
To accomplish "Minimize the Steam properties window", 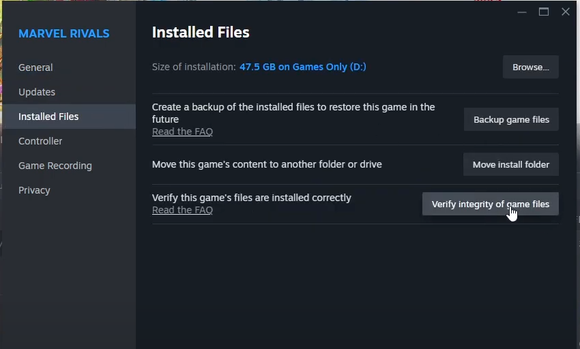I will 522,12.
